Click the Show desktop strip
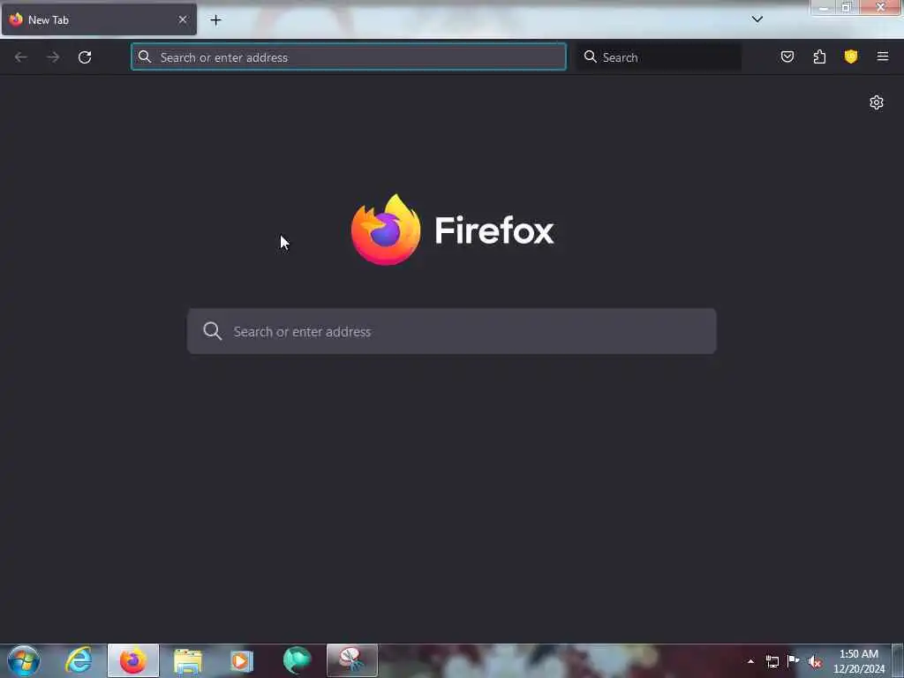 click(x=898, y=660)
